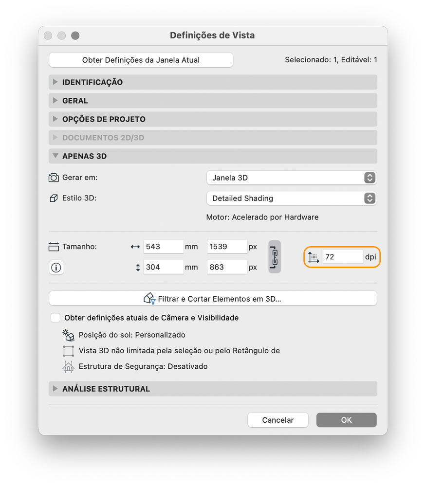Click the Motor: Acelerado por Hardware text
This screenshot has width=426, height=486.
click(x=262, y=217)
